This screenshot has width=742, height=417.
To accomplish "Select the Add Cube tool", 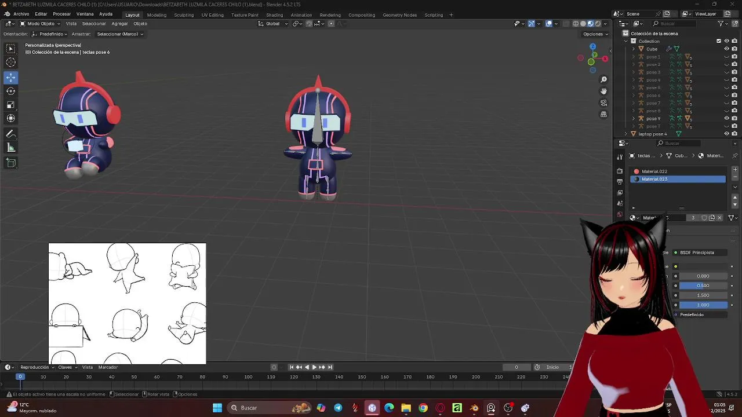I will click(11, 163).
